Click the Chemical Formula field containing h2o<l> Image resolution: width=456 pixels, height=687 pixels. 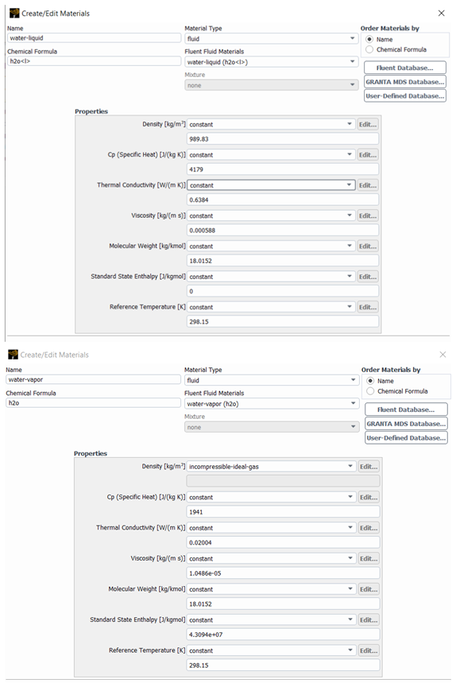94,61
